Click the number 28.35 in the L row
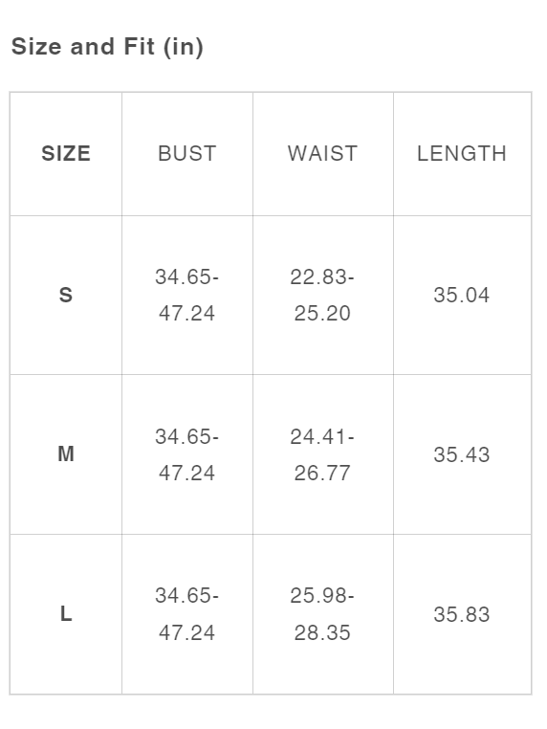This screenshot has width=547, height=729. click(322, 632)
